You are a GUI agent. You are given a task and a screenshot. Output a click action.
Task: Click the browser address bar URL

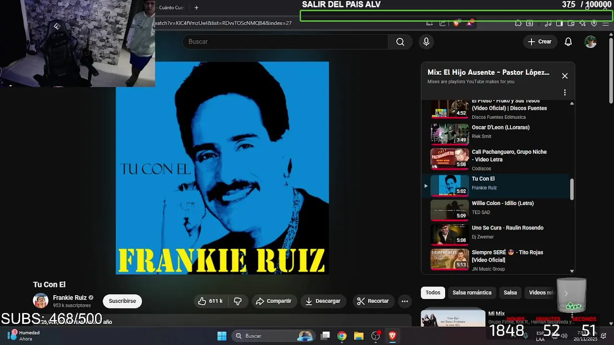[x=223, y=23]
